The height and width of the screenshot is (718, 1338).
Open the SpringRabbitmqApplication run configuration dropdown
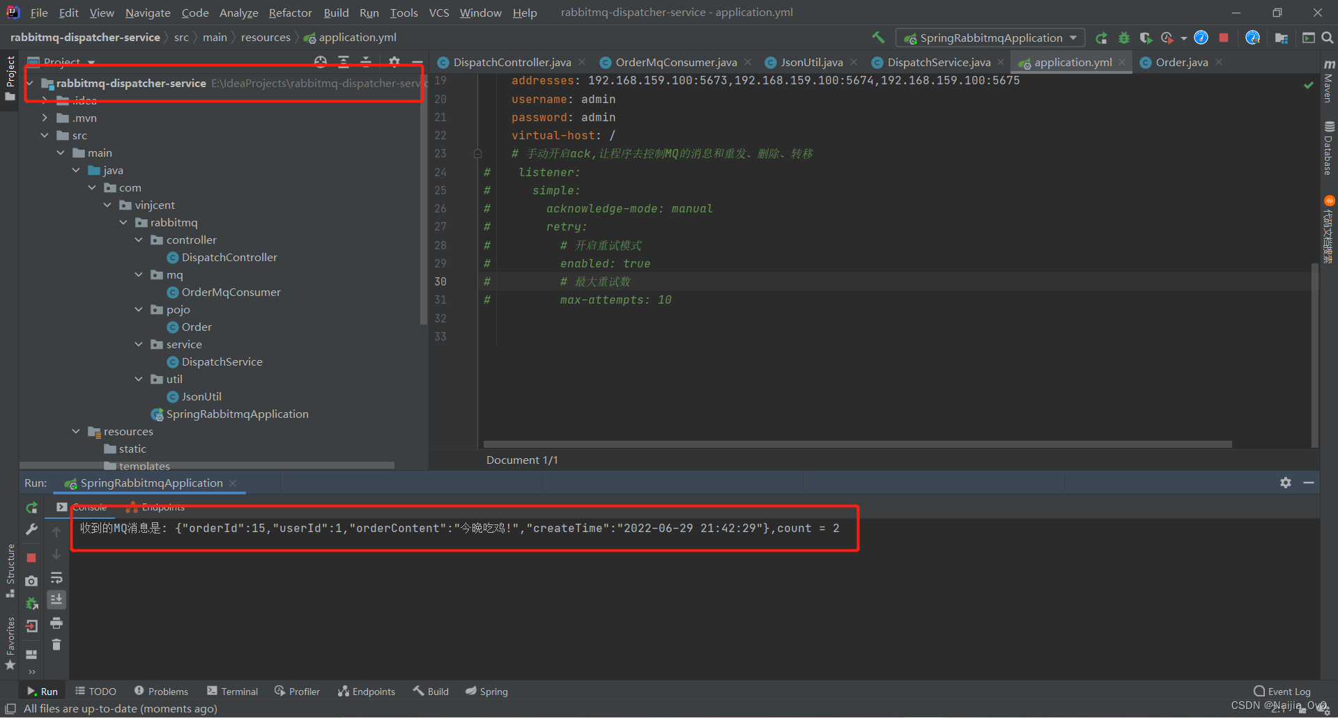990,38
